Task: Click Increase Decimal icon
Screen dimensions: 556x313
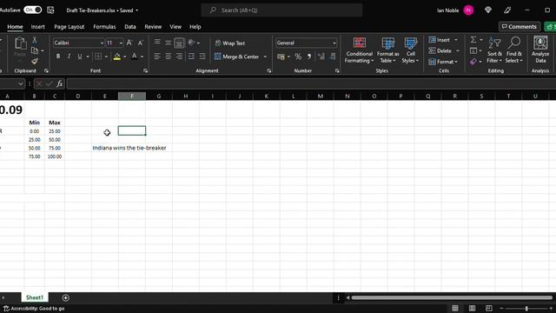Action: tap(321, 57)
